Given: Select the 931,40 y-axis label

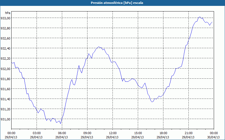Looking at the screenshot, I should [5, 99].
